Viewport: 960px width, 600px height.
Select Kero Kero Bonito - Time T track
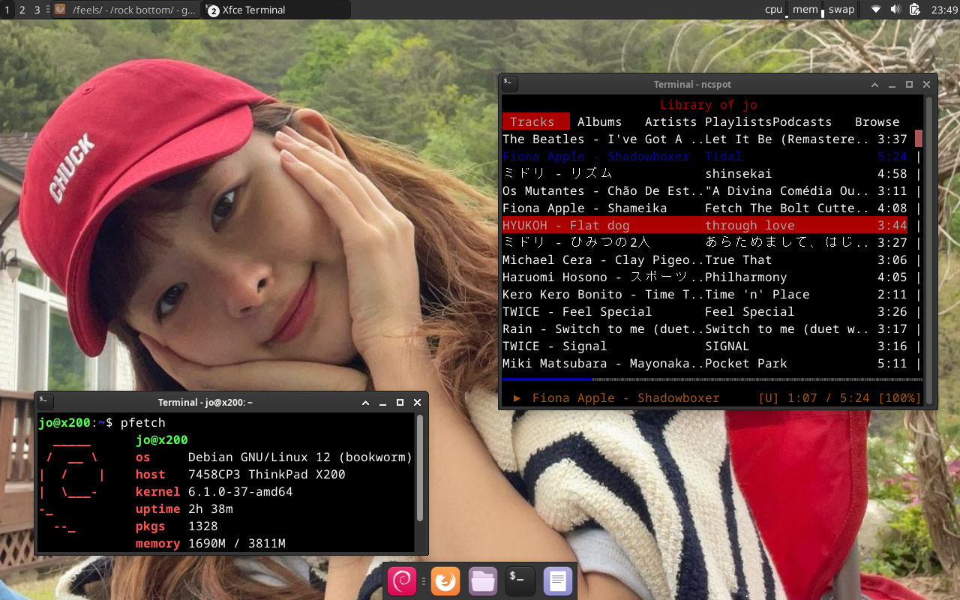705,294
